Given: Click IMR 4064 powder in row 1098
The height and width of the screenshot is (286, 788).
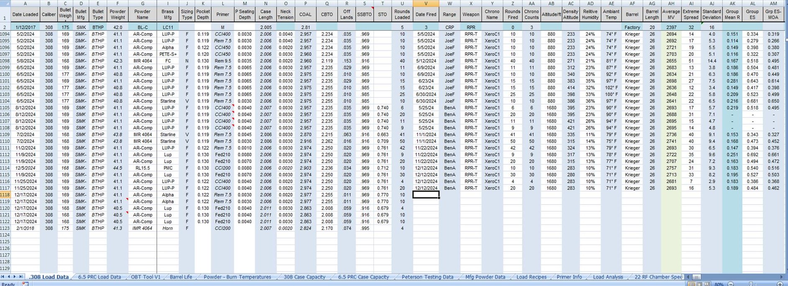Looking at the screenshot, I should point(143,61).
